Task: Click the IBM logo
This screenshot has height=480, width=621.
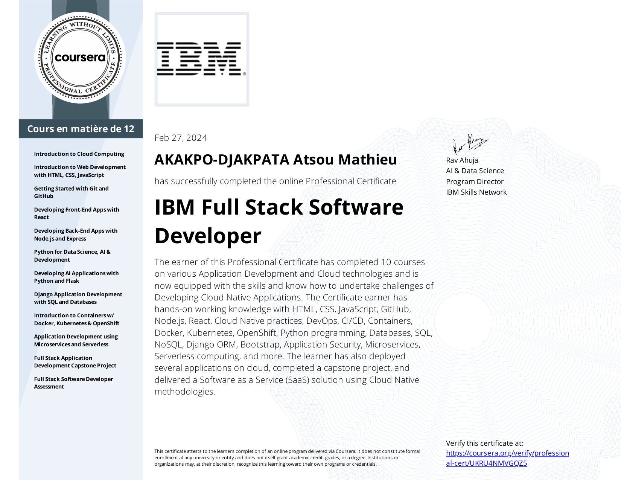Action: [202, 59]
